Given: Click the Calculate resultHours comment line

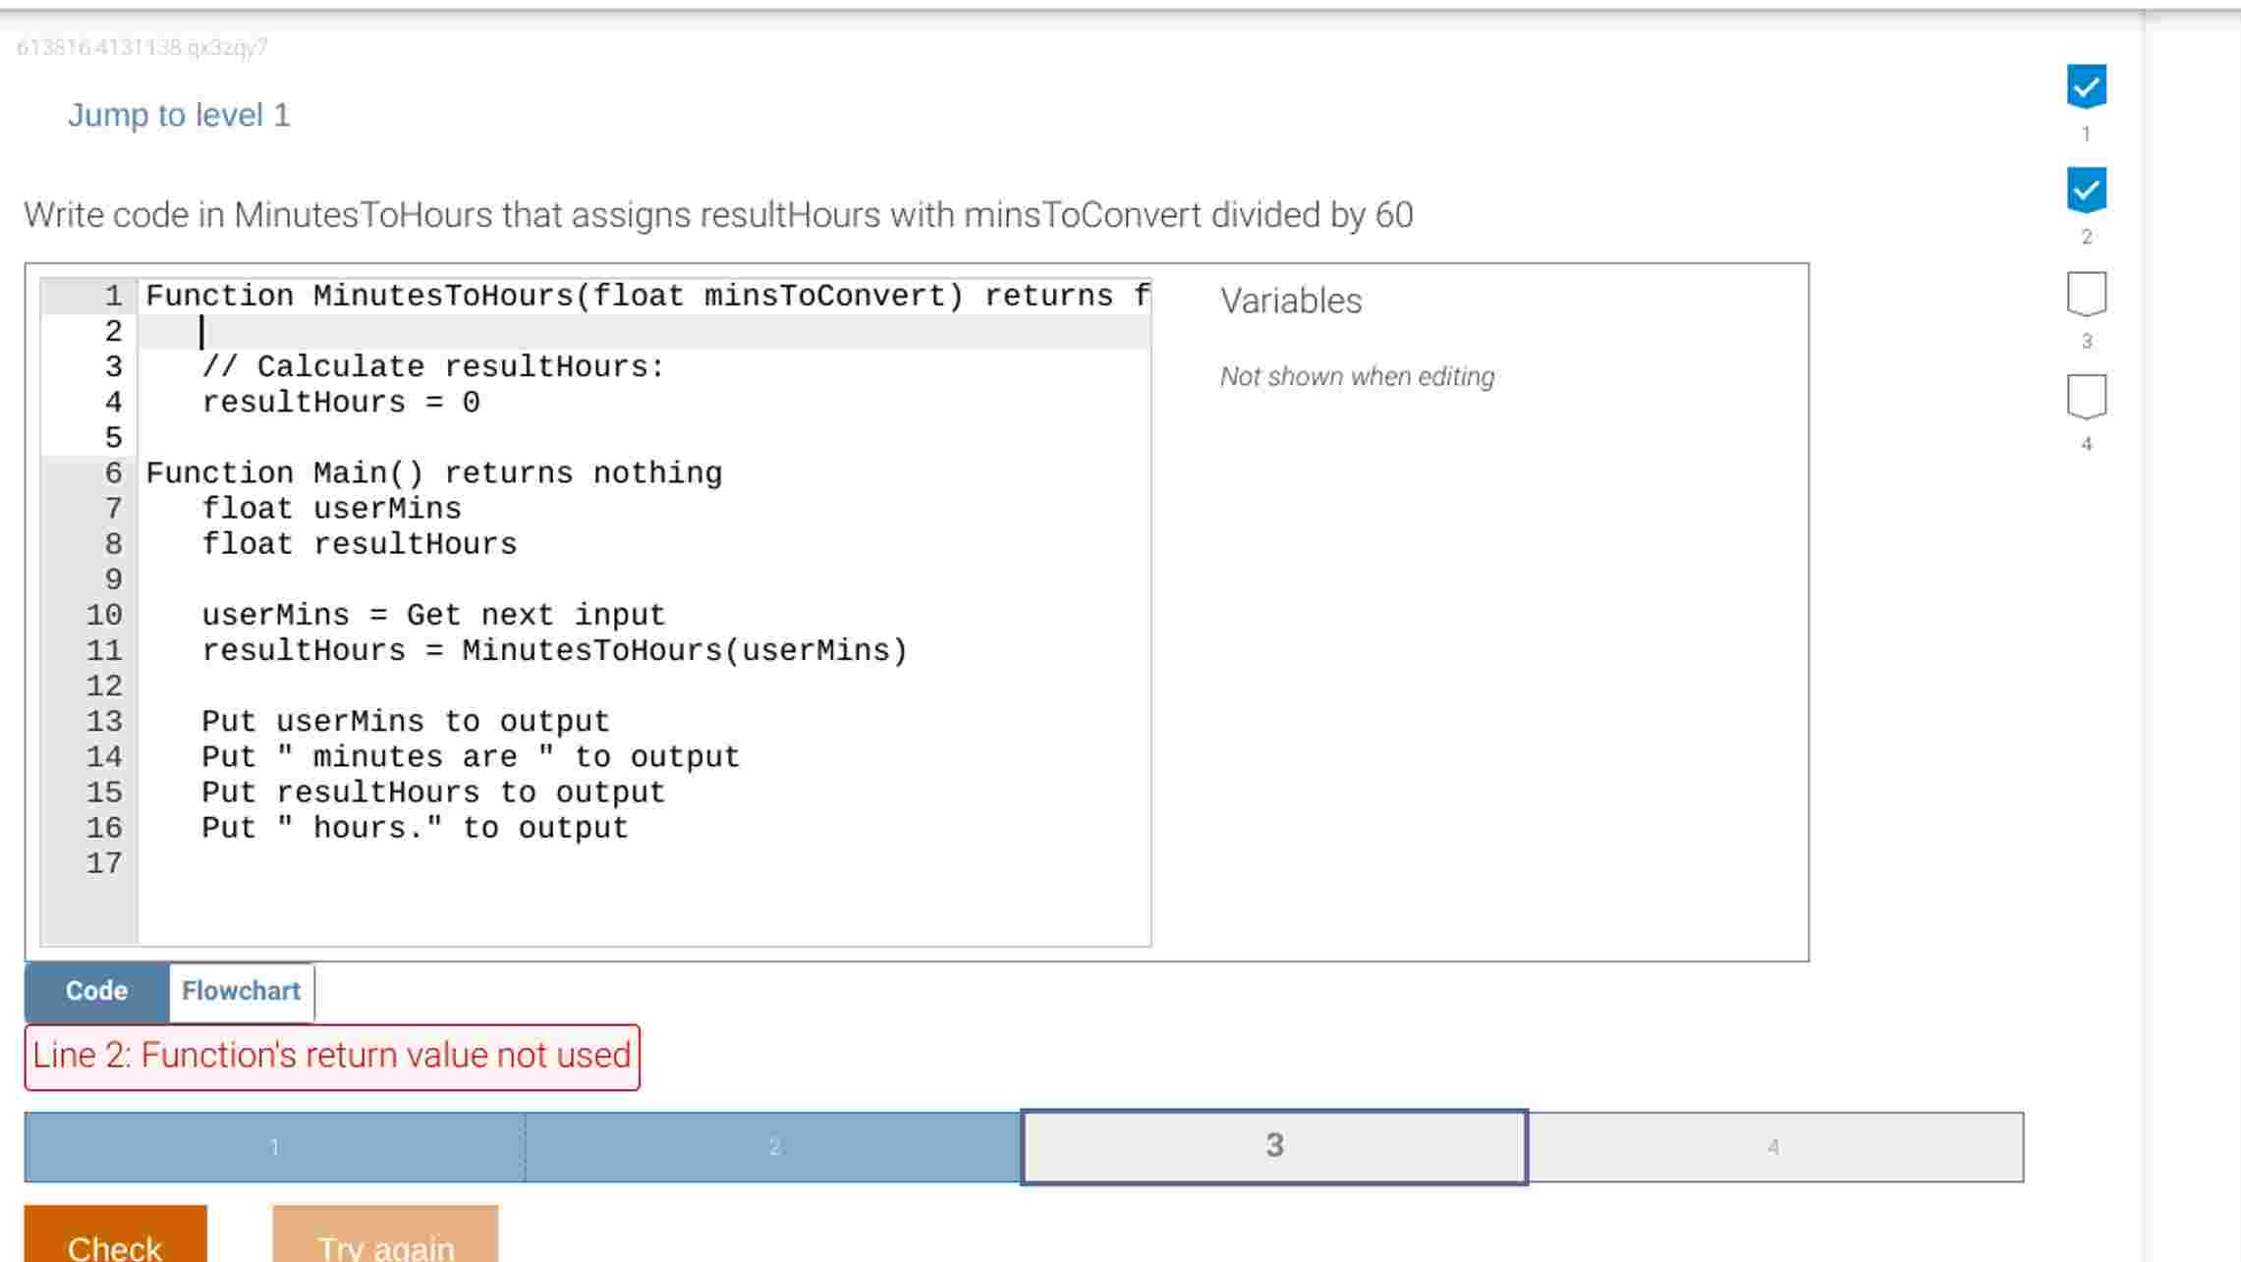Looking at the screenshot, I should click(x=432, y=367).
